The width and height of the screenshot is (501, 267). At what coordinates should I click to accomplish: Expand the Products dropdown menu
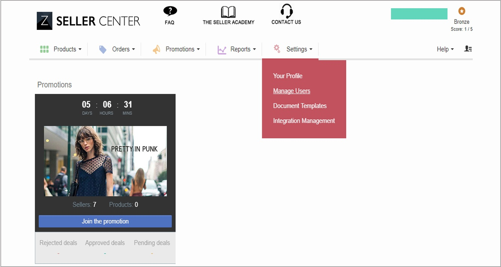(68, 49)
